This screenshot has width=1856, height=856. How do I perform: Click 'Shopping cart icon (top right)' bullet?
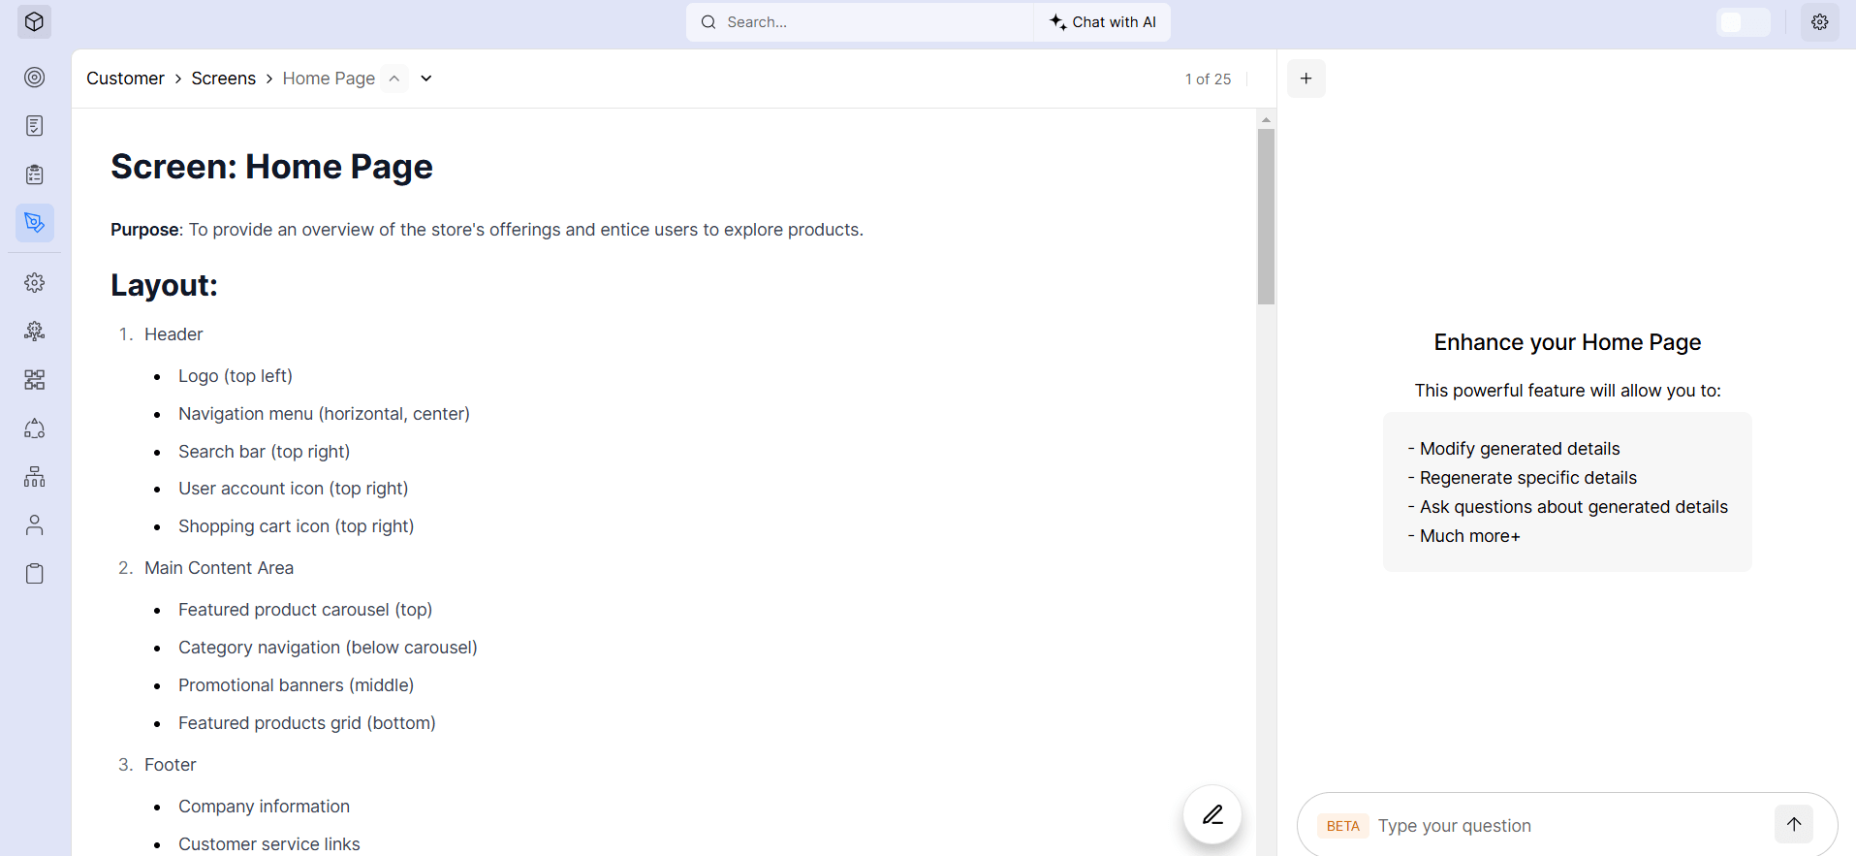[x=296, y=526]
